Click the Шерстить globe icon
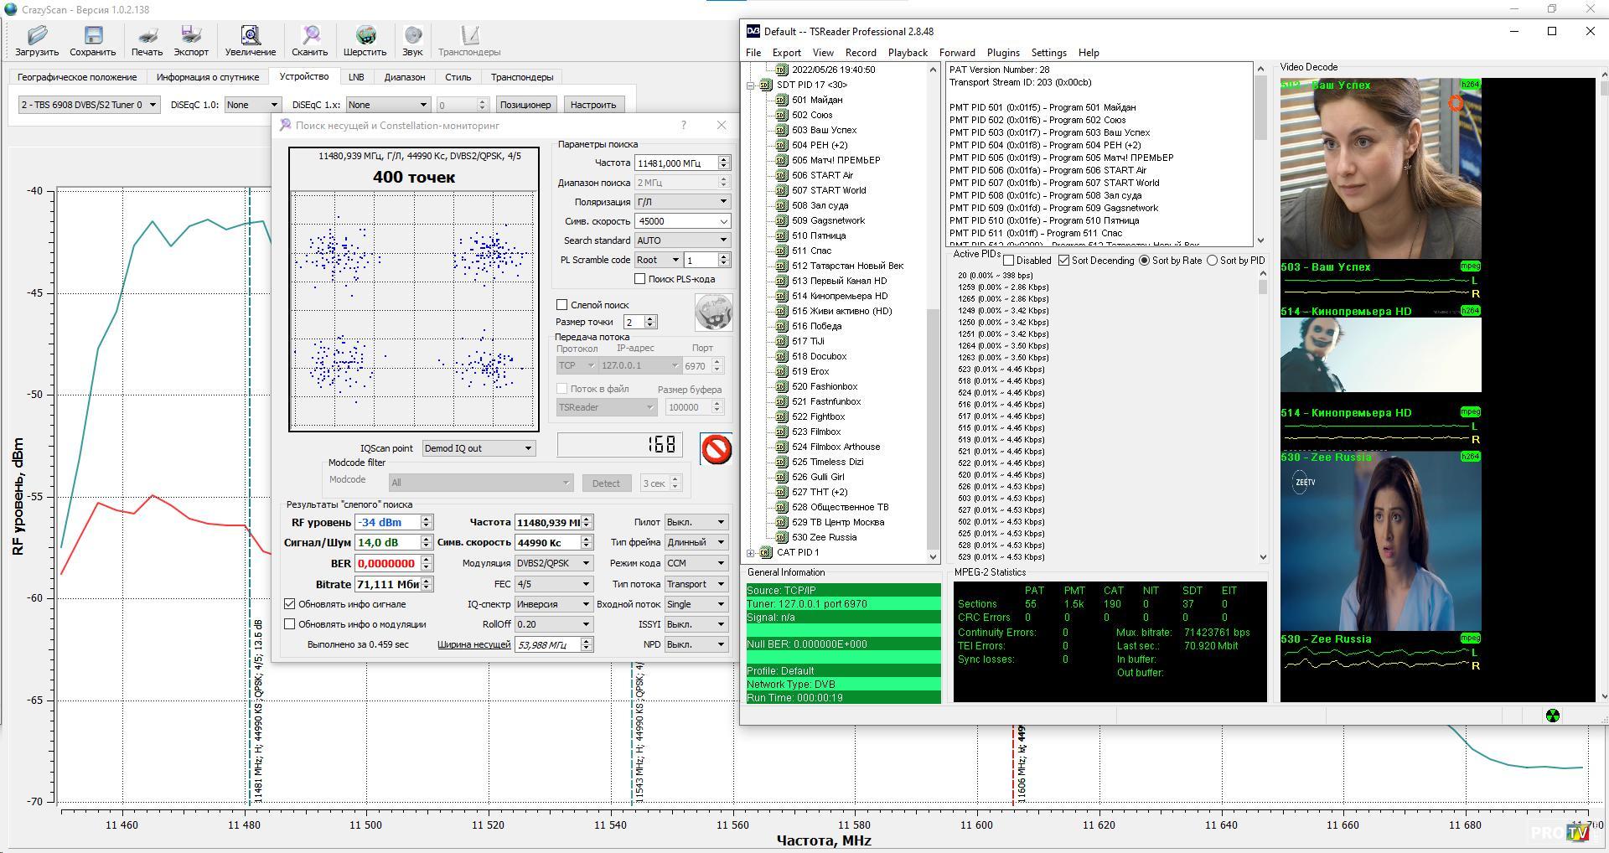This screenshot has height=853, width=1609. [x=365, y=35]
